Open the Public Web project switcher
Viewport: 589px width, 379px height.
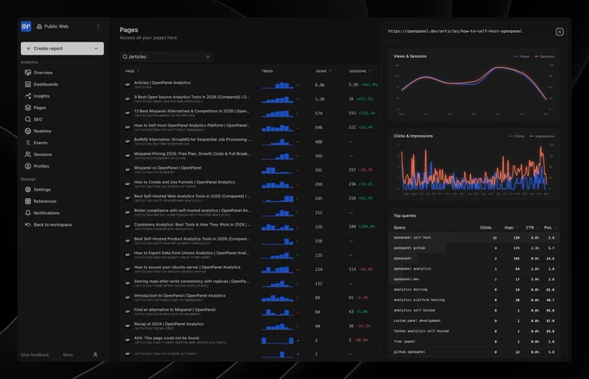68,26
